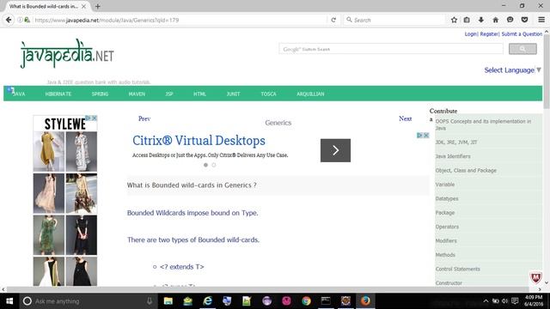The height and width of the screenshot is (309, 550).
Task: Open the downloads arrow icon
Action: tap(481, 20)
